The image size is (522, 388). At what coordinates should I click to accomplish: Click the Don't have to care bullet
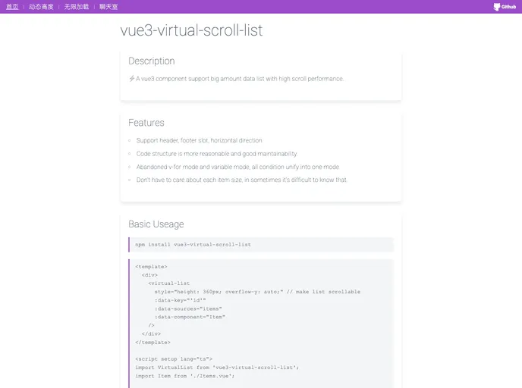[x=241, y=180]
